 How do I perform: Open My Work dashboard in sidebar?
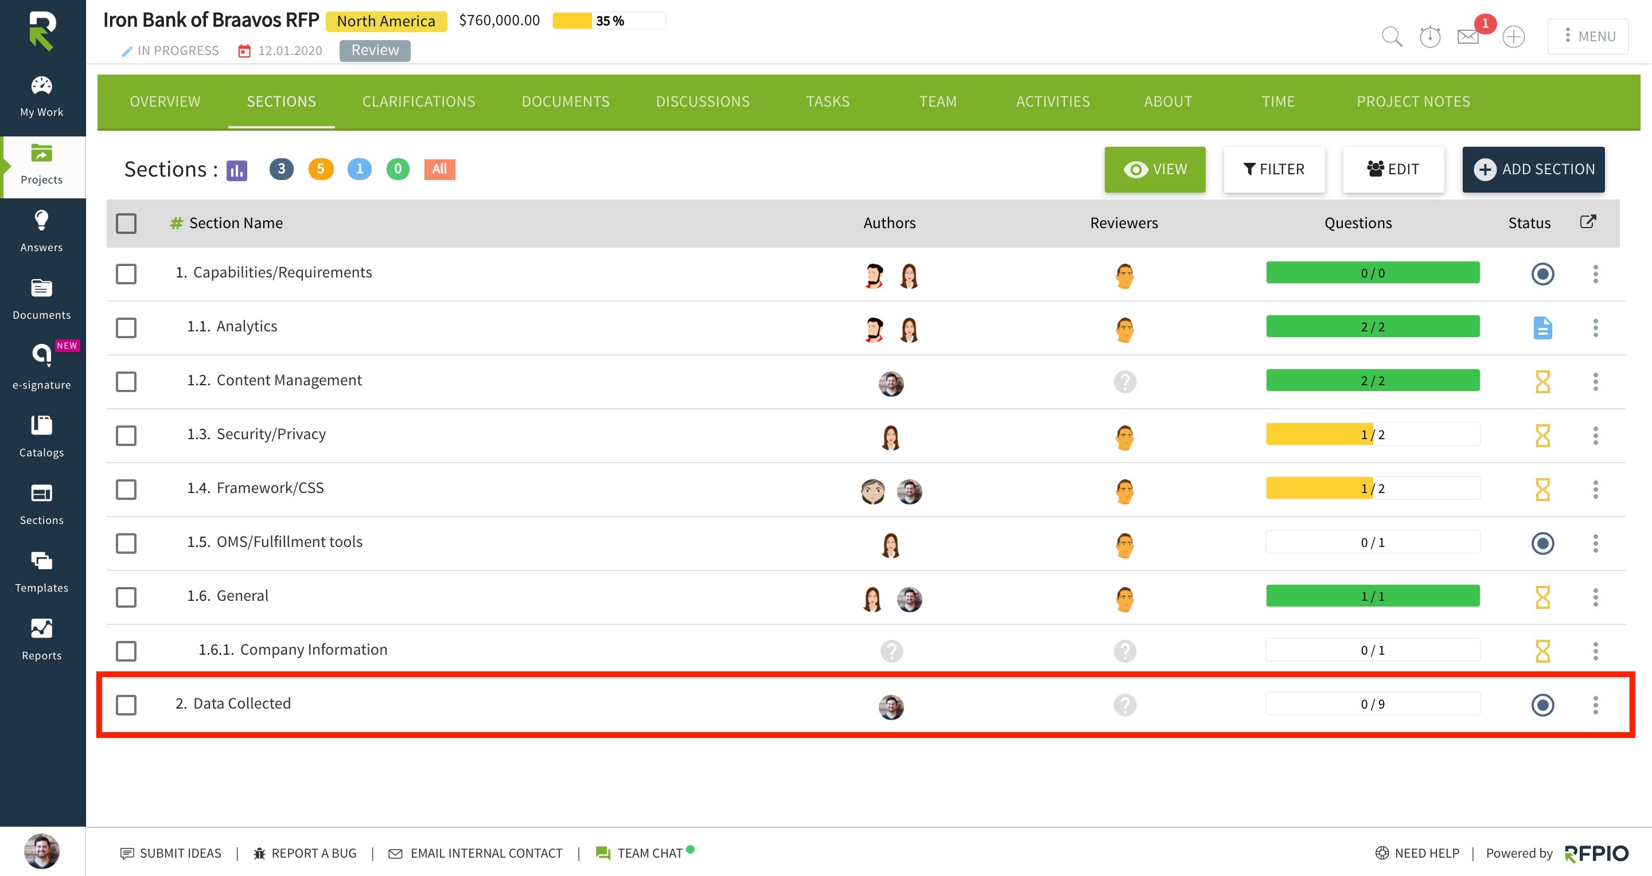click(x=42, y=97)
